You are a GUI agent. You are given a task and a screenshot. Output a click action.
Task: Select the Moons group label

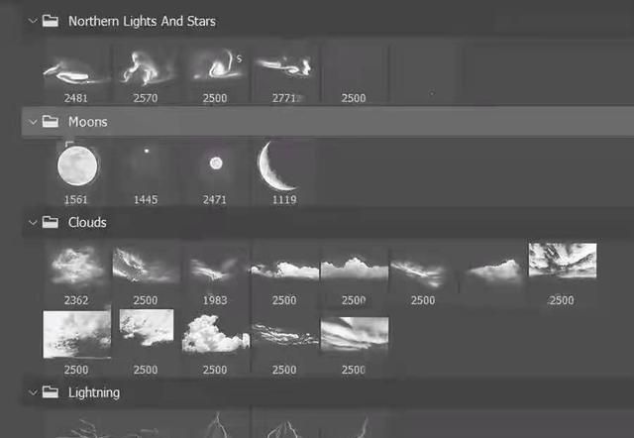(x=88, y=122)
